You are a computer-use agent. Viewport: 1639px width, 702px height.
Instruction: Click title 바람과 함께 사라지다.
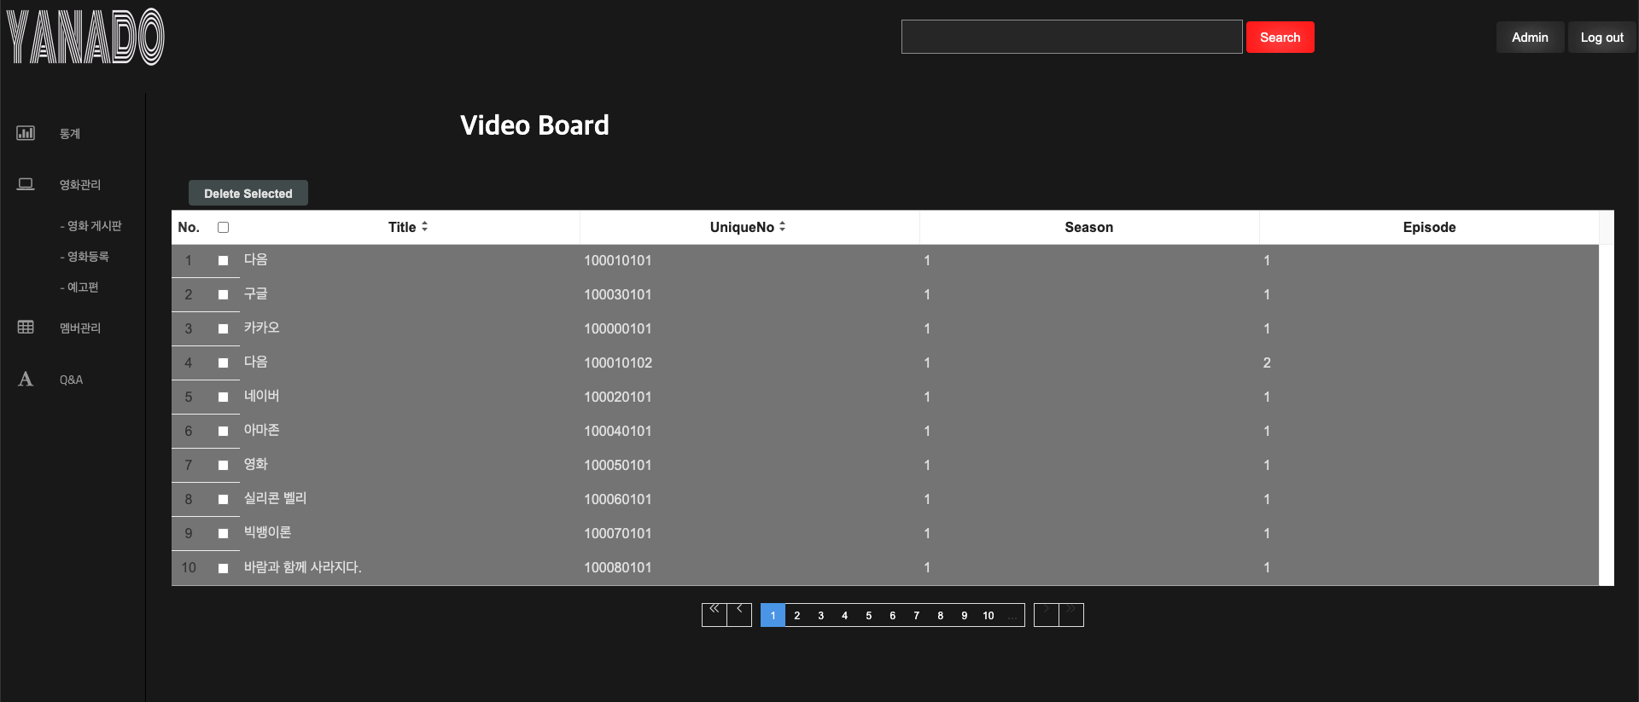[303, 567]
